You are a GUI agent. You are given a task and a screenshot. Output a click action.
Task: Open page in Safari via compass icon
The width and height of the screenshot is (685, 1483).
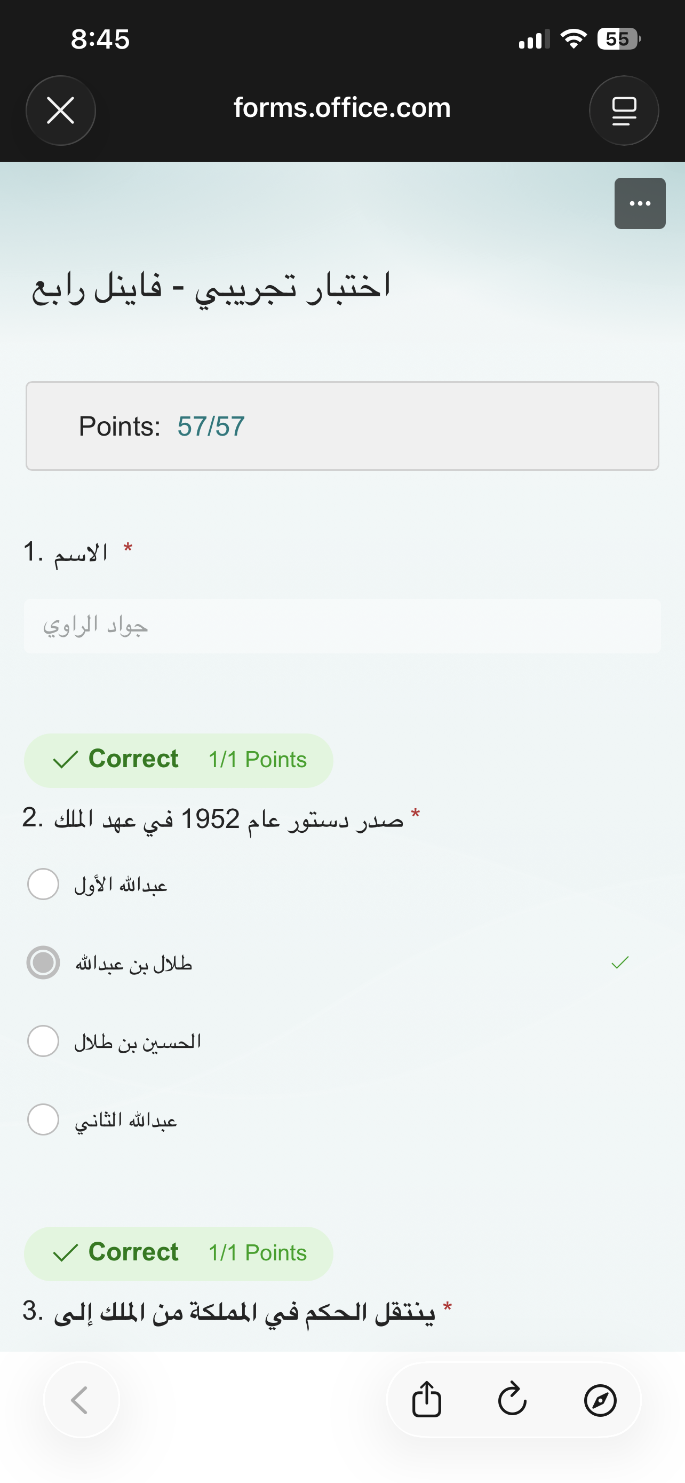coord(600,1400)
